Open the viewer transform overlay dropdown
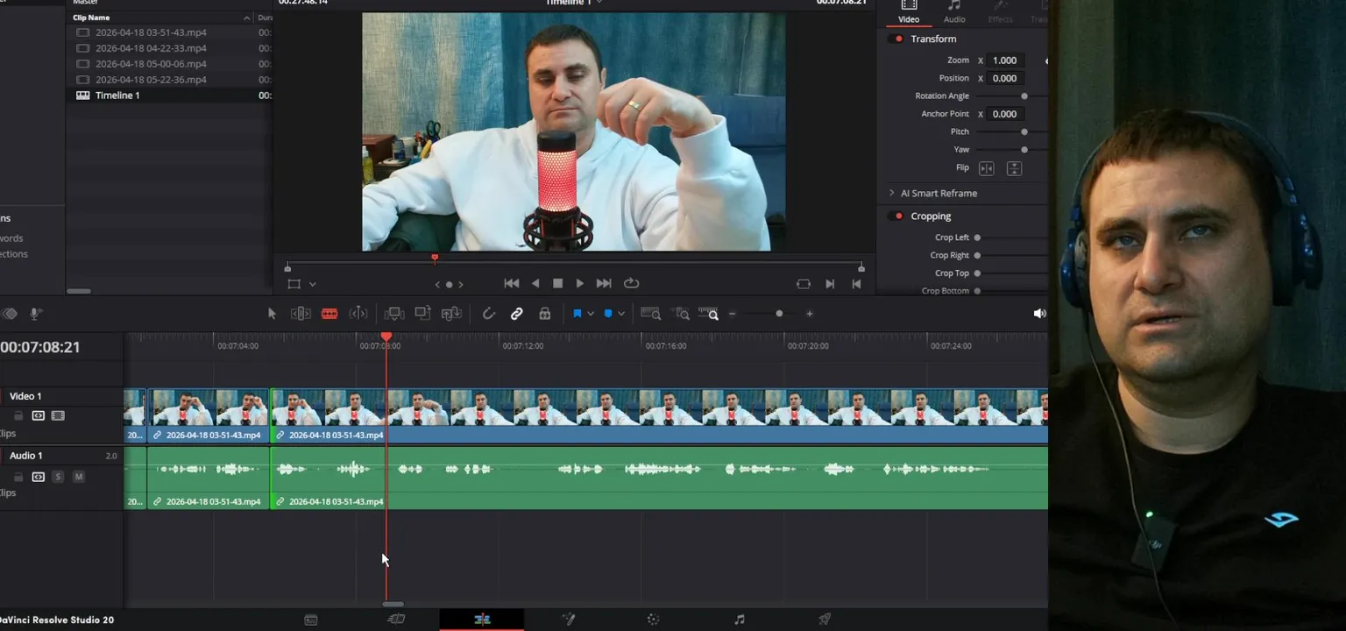The image size is (1346, 631). tap(312, 284)
